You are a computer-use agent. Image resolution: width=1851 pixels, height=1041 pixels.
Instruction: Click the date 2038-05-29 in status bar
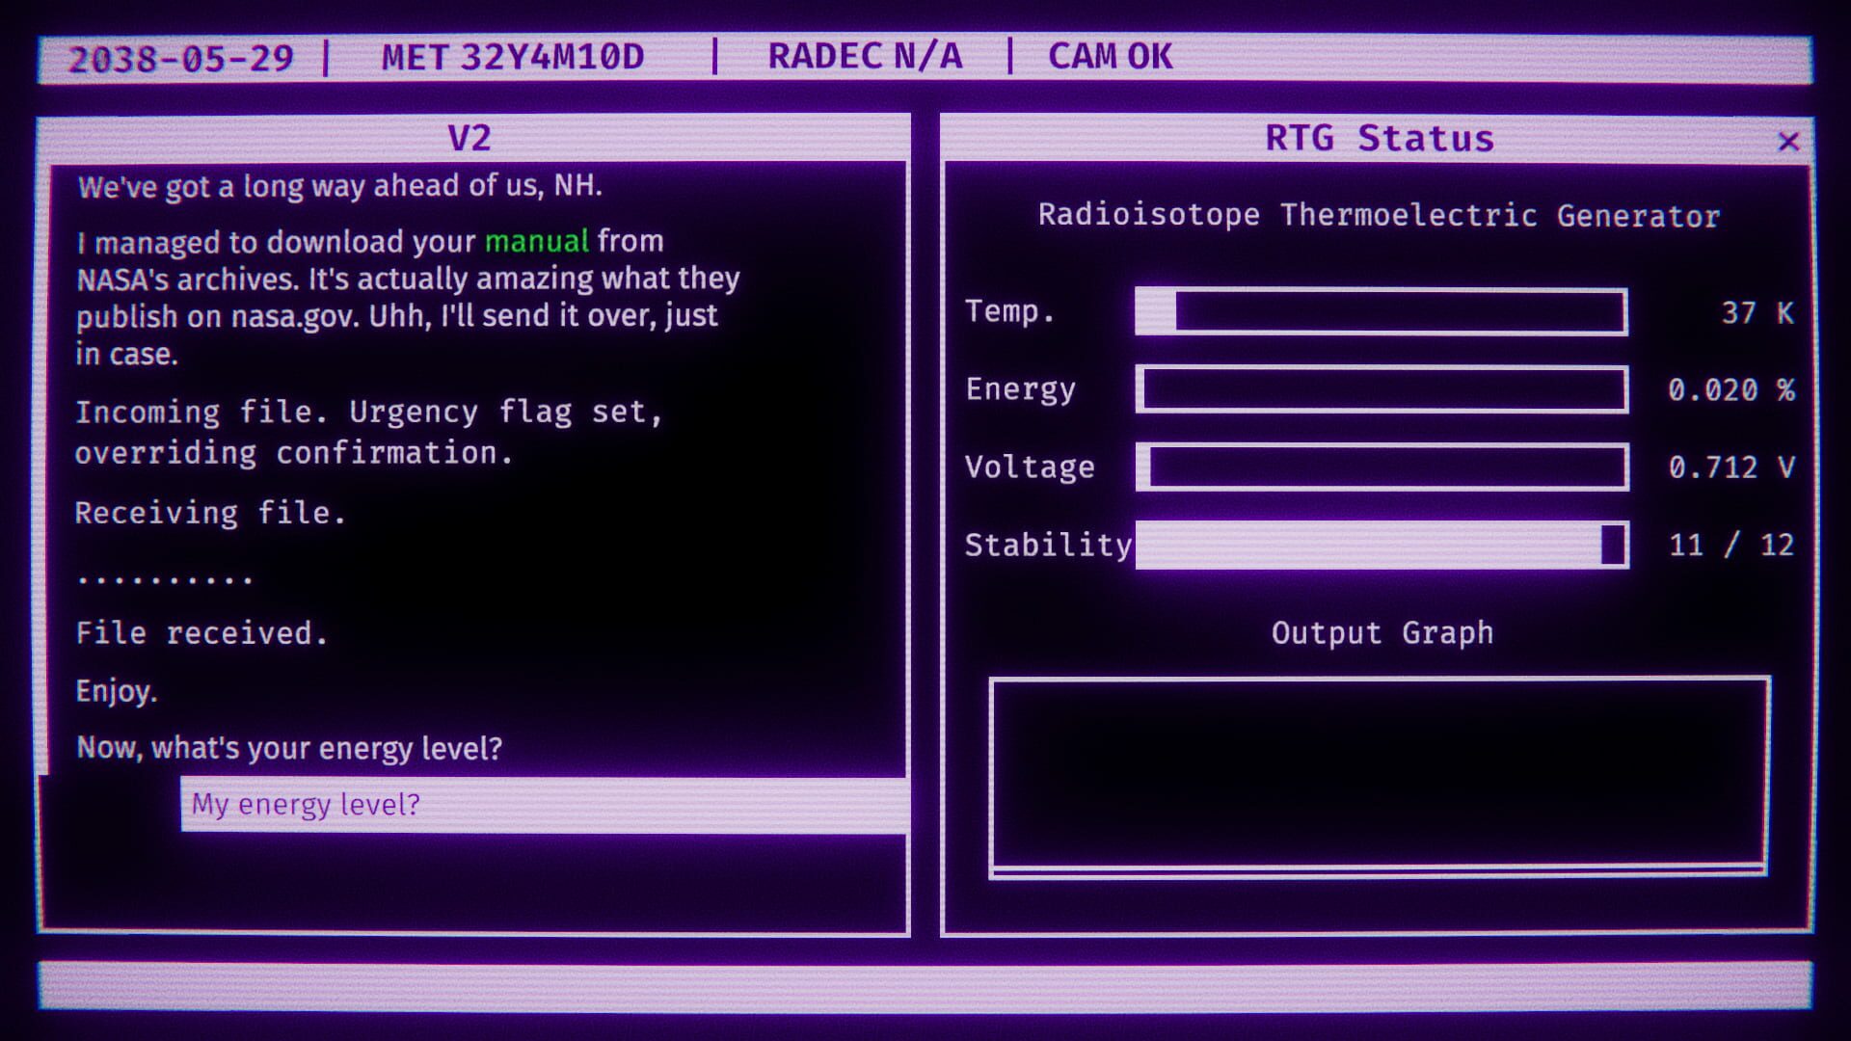(180, 59)
